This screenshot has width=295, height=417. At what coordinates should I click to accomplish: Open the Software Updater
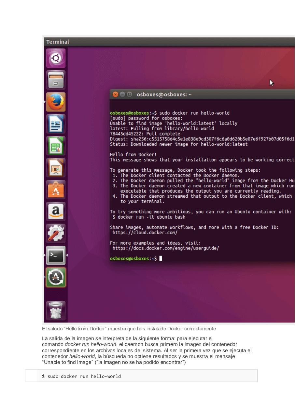(x=55, y=277)
